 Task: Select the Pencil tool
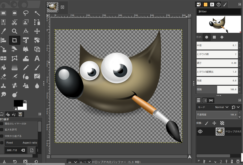click(26, 68)
